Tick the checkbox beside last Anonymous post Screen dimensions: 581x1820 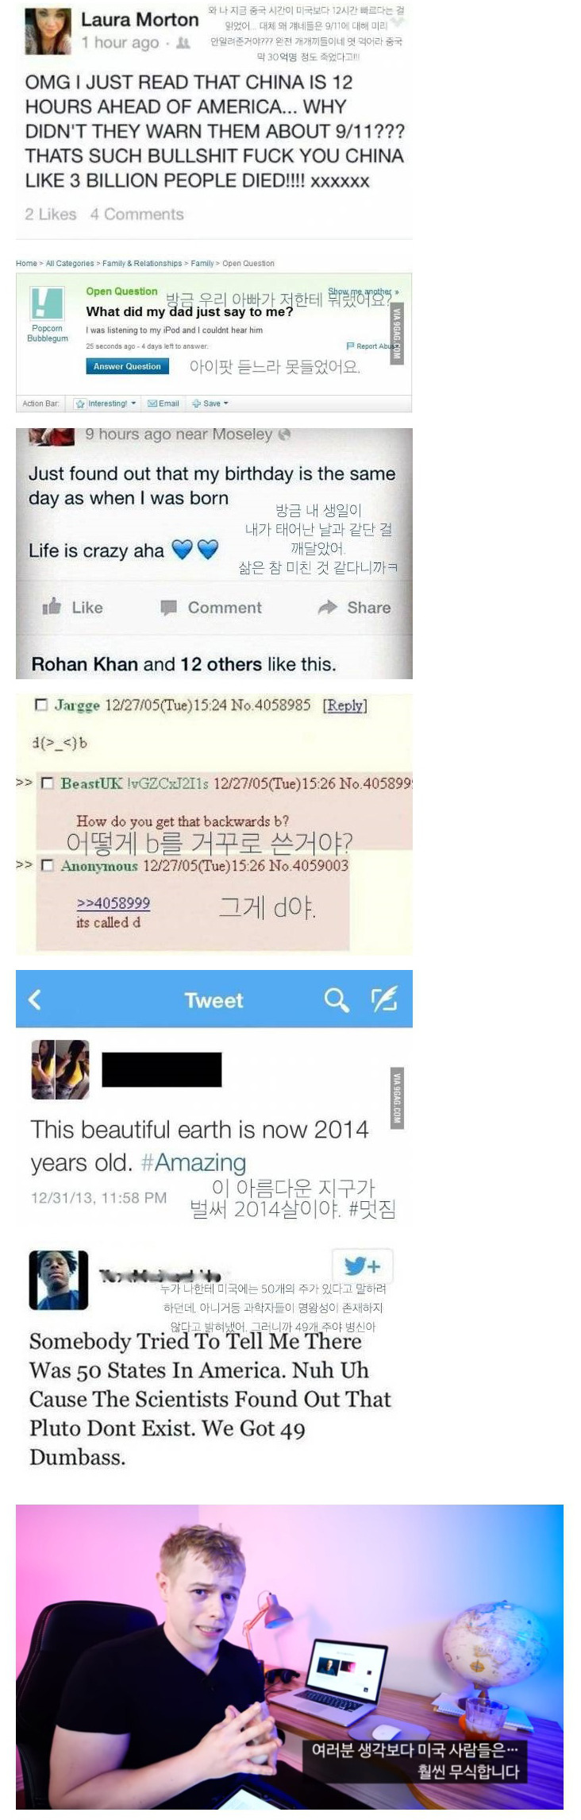pyautogui.click(x=47, y=865)
